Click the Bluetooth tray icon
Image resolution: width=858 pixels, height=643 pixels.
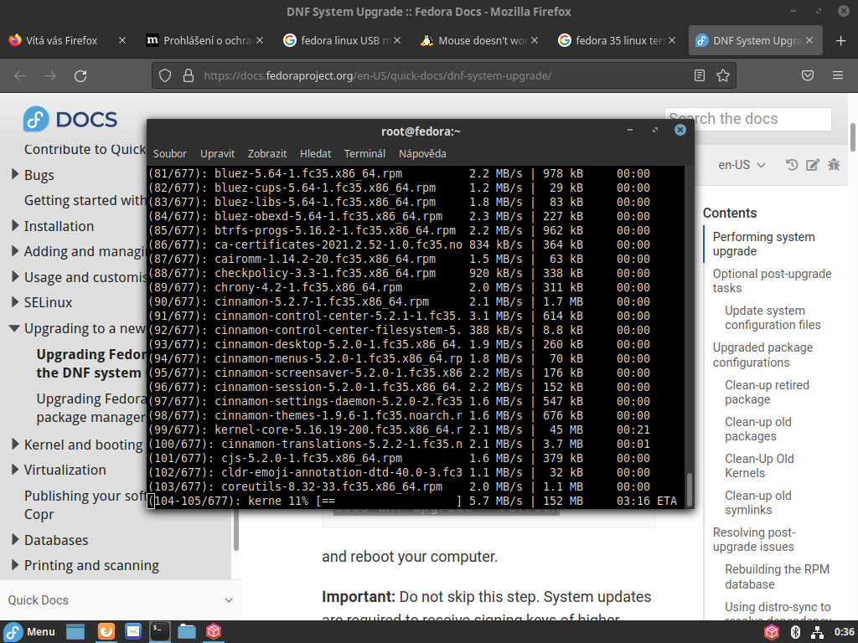point(796,632)
